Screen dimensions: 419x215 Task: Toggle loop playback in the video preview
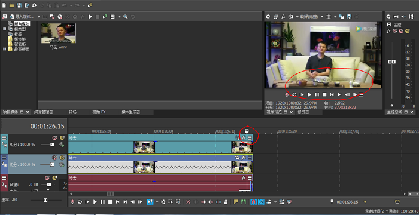tap(294, 94)
